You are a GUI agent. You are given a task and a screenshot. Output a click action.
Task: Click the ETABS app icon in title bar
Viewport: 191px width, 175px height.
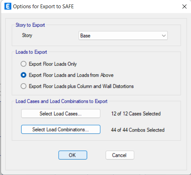(8, 6)
